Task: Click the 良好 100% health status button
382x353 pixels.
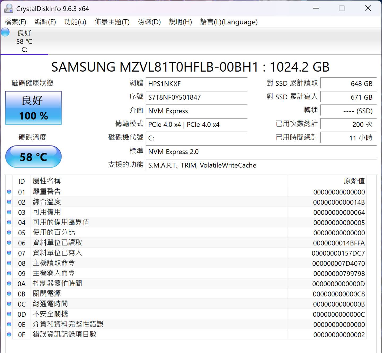Action: [x=33, y=108]
